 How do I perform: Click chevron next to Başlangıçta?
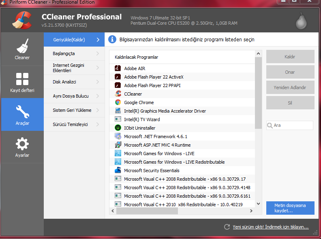point(97,53)
